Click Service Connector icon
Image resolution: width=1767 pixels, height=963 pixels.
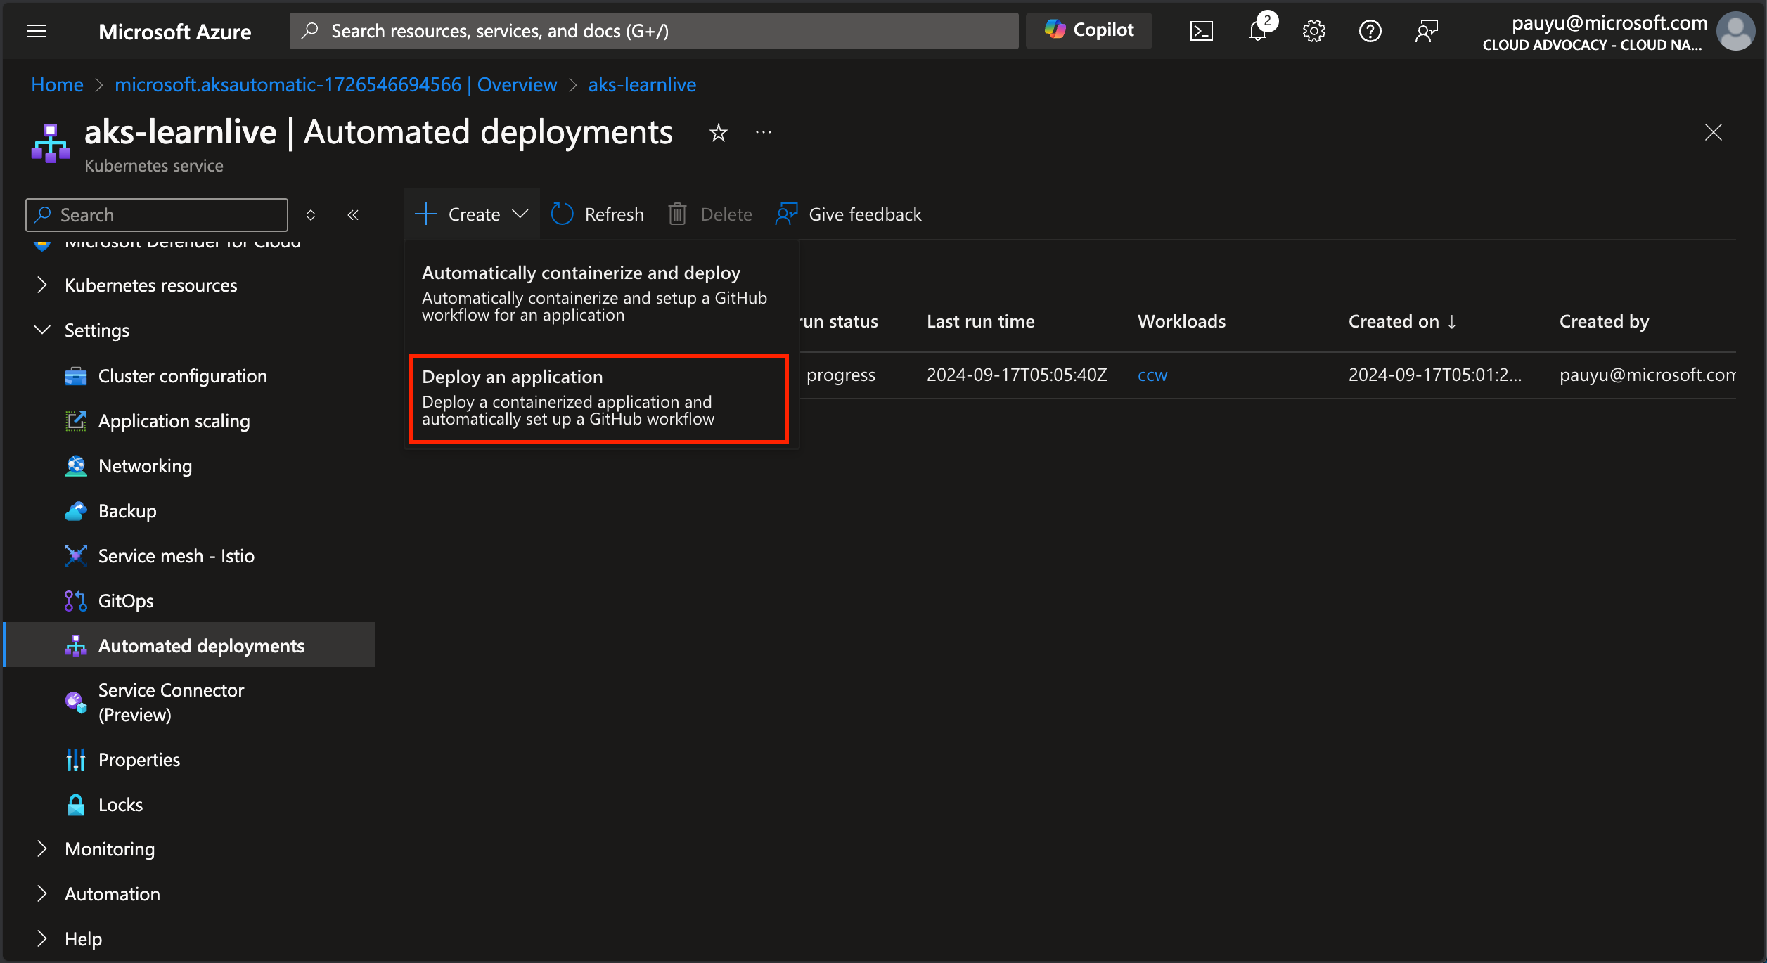[75, 702]
